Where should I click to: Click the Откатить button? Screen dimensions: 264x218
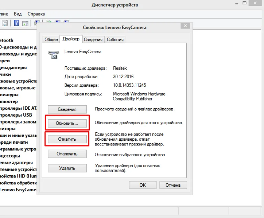click(x=67, y=139)
